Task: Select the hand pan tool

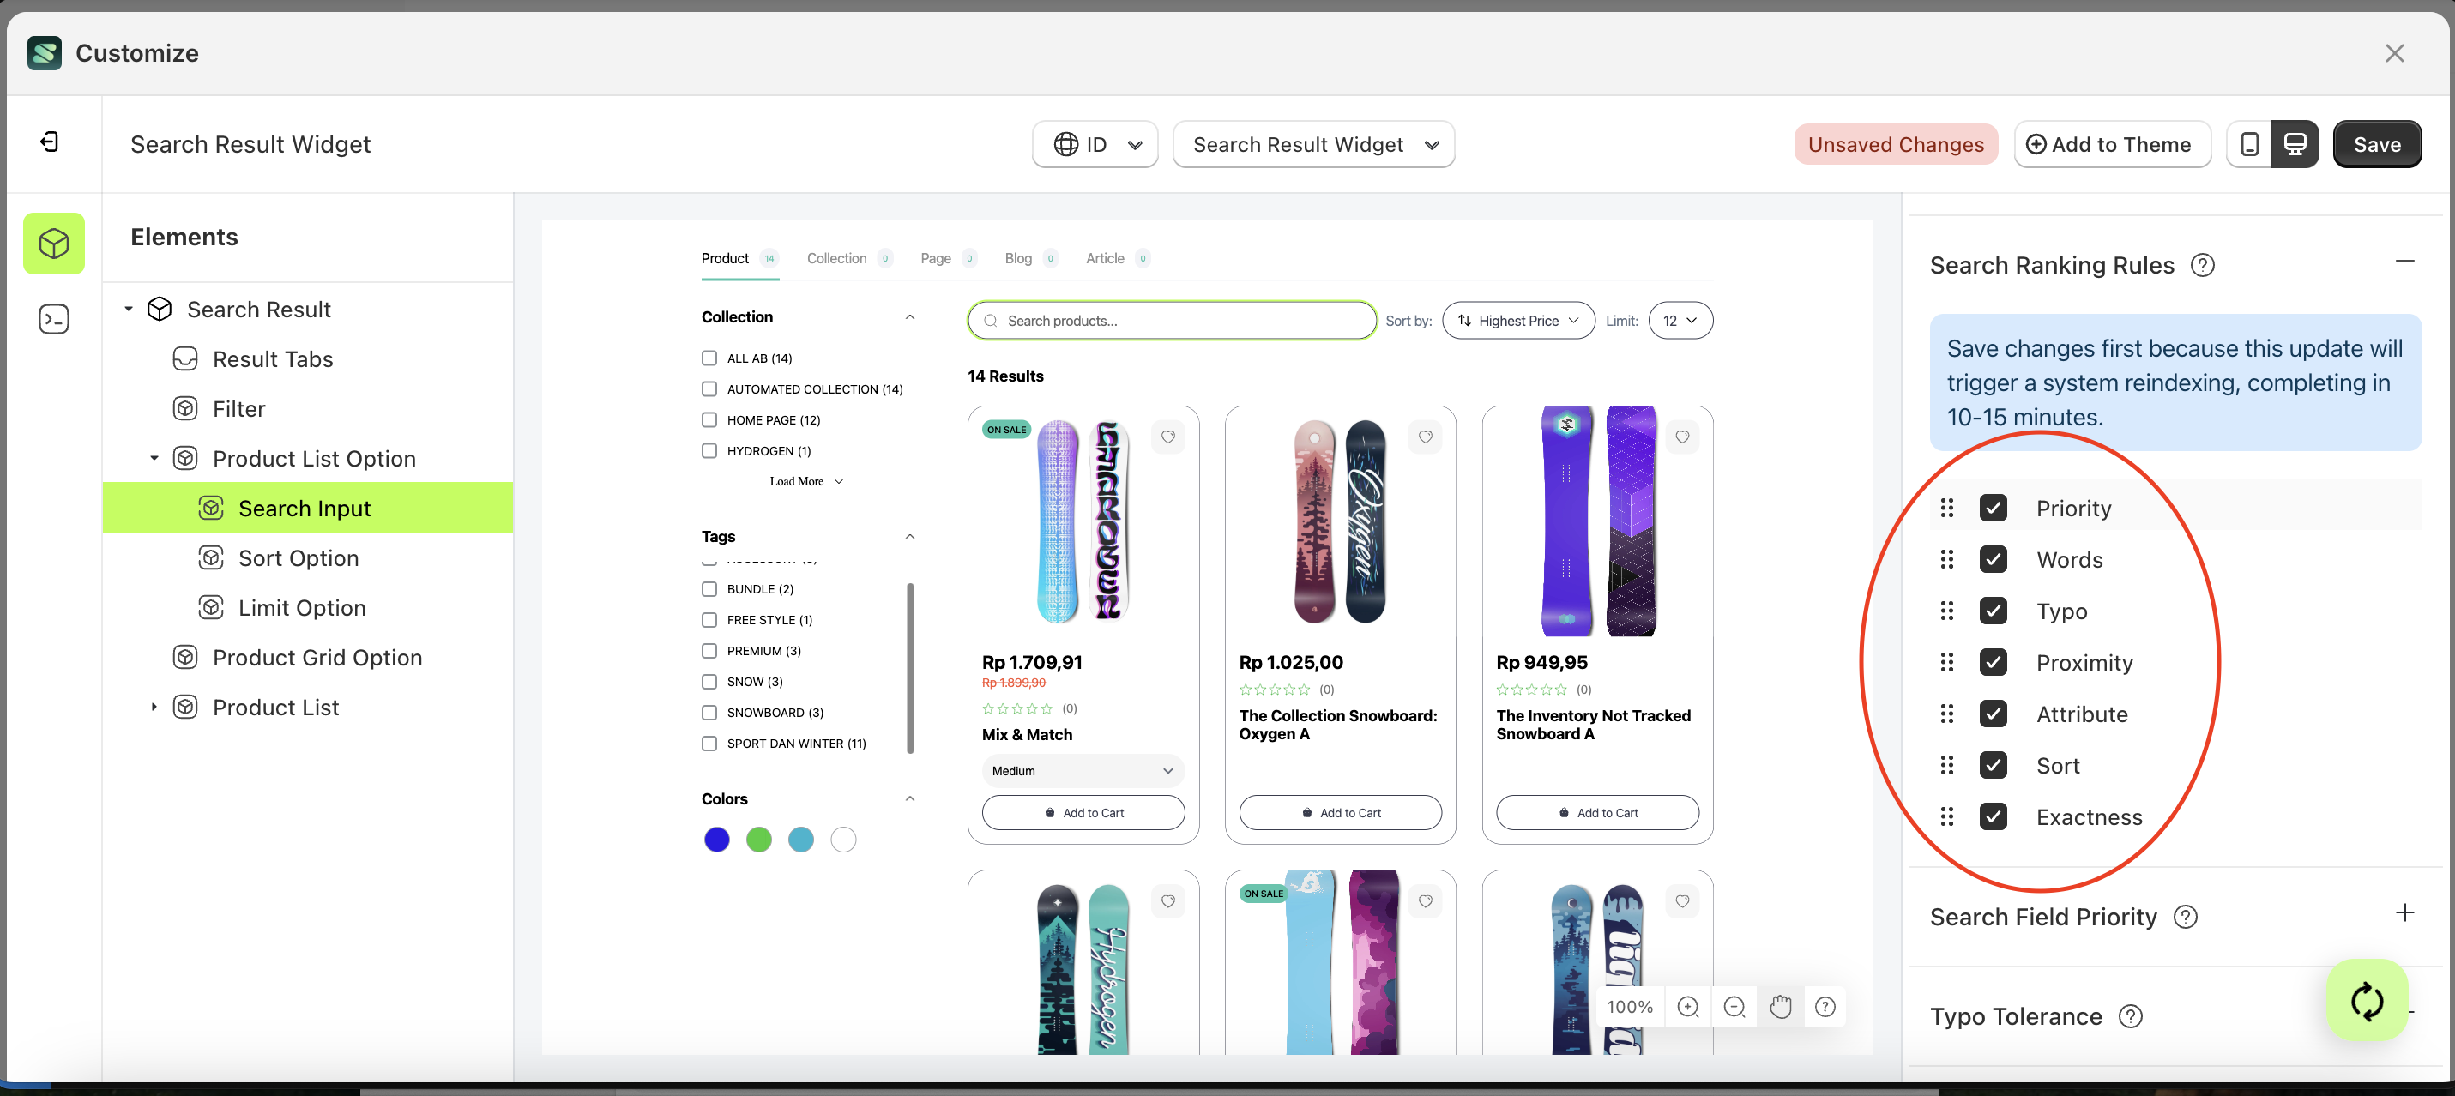Action: (x=1780, y=1007)
